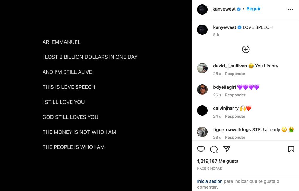Click the HACE 9 HORAS timestamp

[209, 169]
